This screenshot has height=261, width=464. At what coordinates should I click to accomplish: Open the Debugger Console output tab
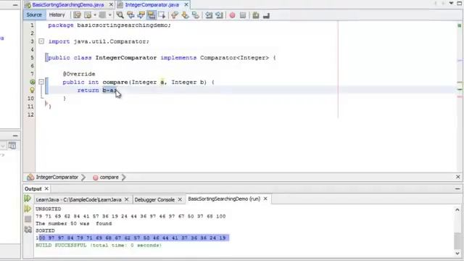click(x=154, y=200)
